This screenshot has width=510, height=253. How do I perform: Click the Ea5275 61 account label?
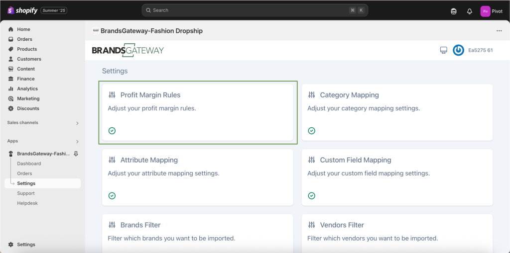pyautogui.click(x=481, y=50)
